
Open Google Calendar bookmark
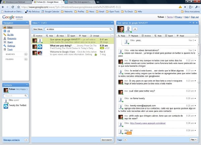(50, 11)
